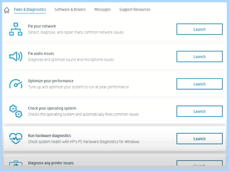
Task: Select the 'Fix audio issues' title
Action: pos(41,53)
